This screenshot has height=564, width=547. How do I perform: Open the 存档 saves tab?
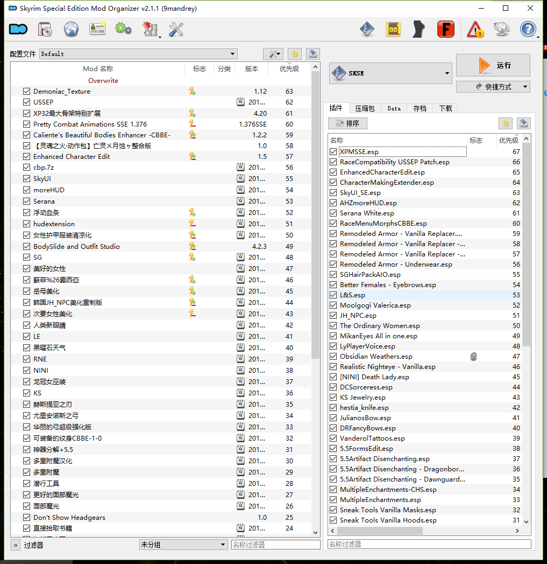pos(420,108)
